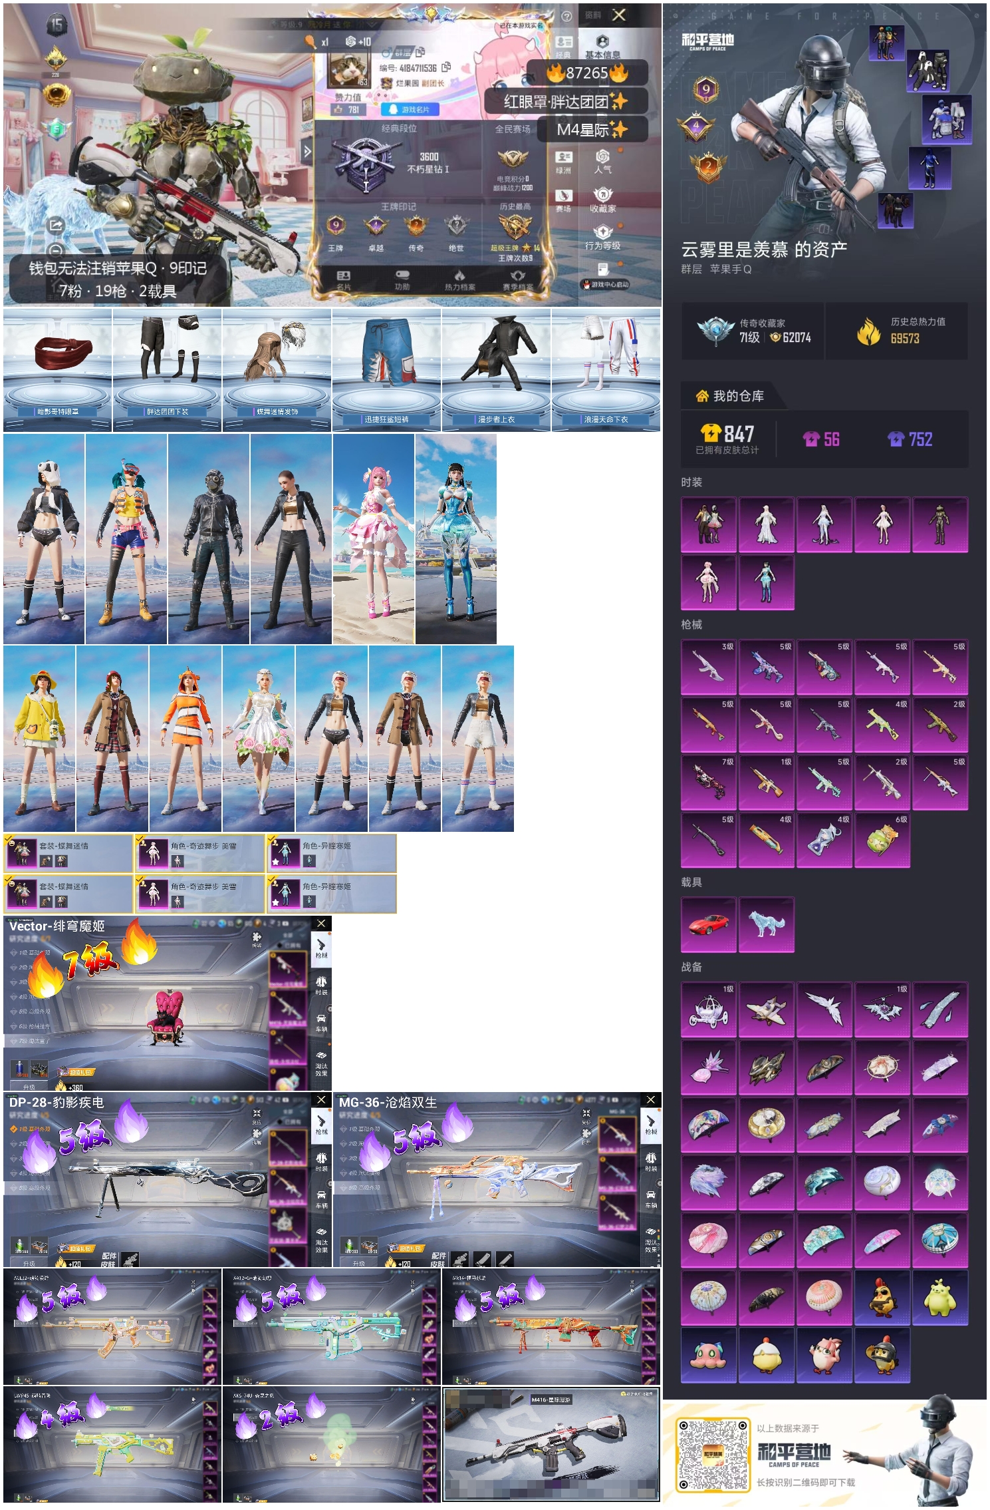The image size is (990, 1510).
Task: Close the Vector-绯穹魔姬 weapon panel
Action: 321,923
